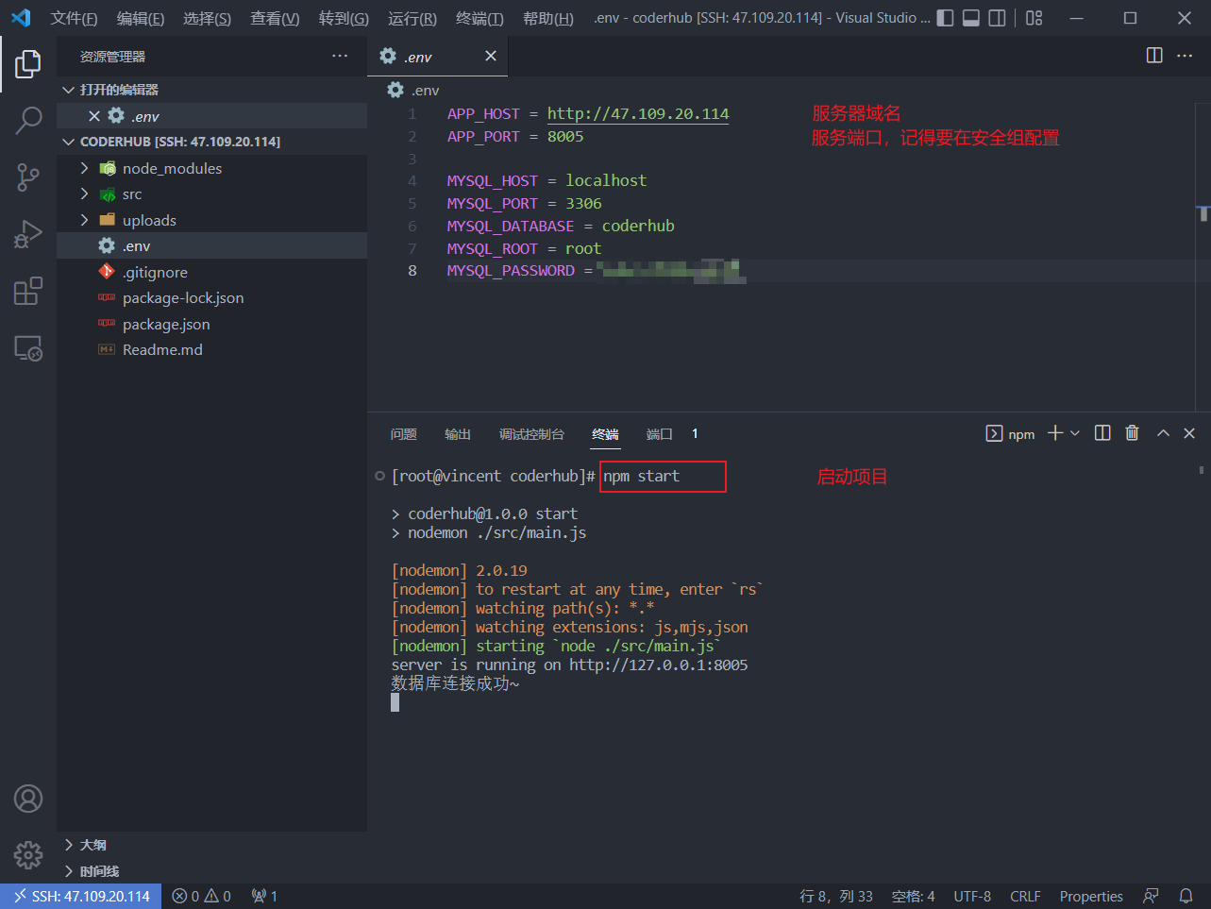This screenshot has height=909, width=1211.
Task: Click the line and column indicator
Action: pos(836,896)
